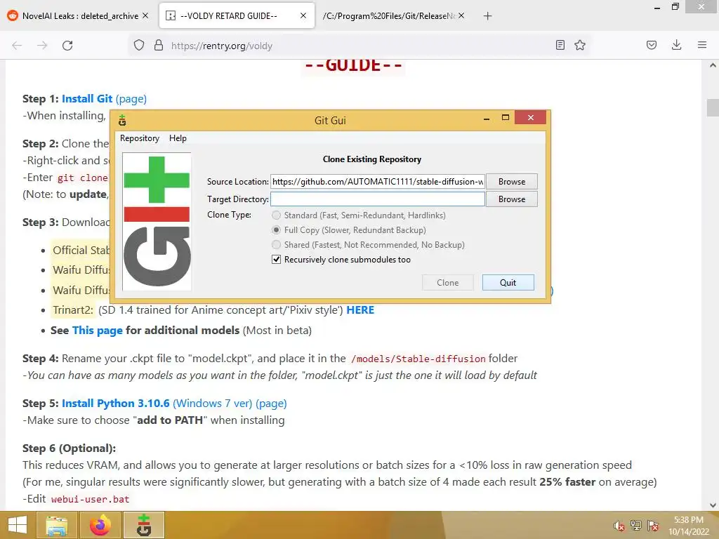The width and height of the screenshot is (719, 539).
Task: Reload the rentry.org page
Action: pos(67,46)
